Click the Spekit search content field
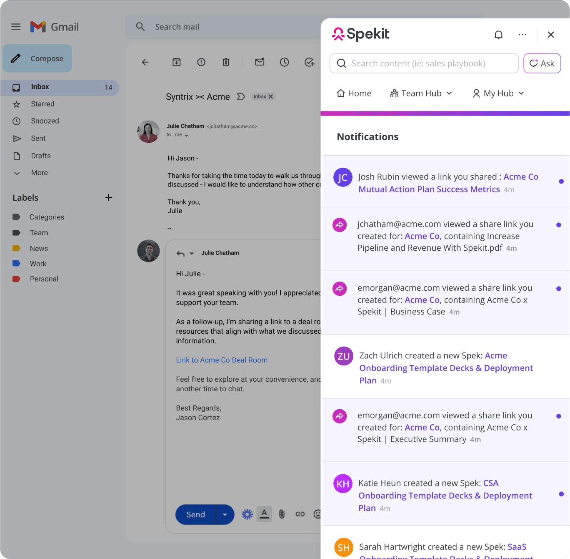The width and height of the screenshot is (570, 559). point(424,63)
